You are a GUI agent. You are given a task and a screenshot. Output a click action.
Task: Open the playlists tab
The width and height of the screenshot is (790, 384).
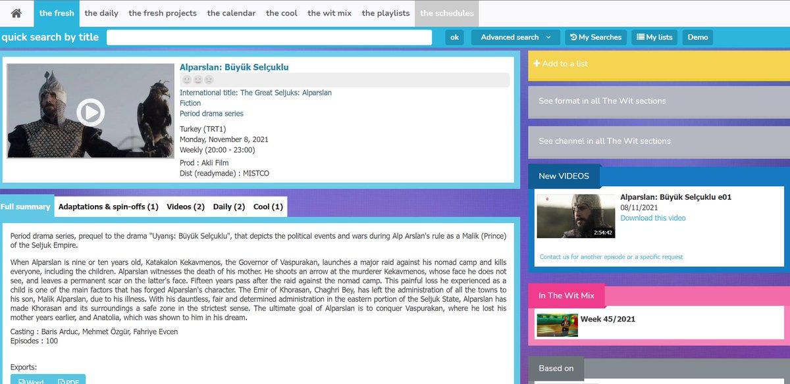[386, 13]
